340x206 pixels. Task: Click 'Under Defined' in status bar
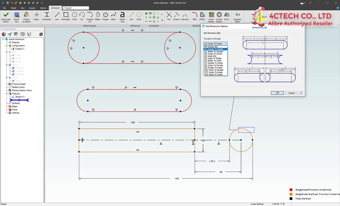(x=257, y=204)
